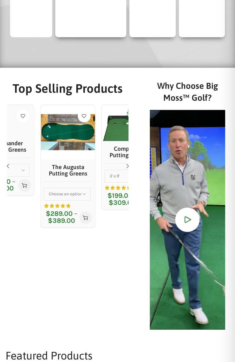Expand the dropdown on the leftmost product card
This screenshot has width=235, height=362.
(x=19, y=170)
